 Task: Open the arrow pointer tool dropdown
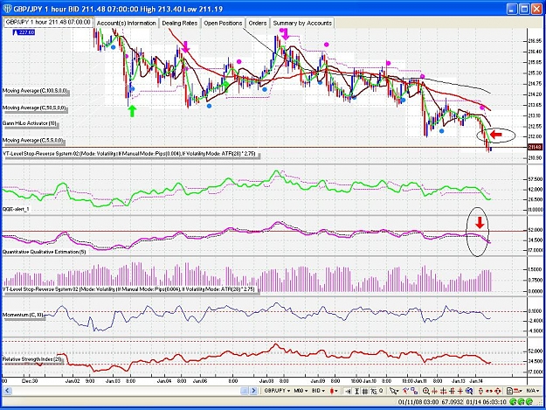click(x=394, y=391)
